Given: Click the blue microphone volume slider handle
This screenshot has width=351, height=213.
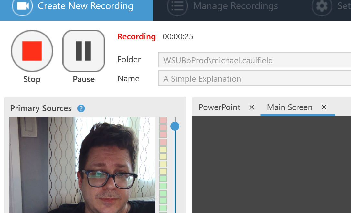Looking at the screenshot, I should pyautogui.click(x=175, y=126).
